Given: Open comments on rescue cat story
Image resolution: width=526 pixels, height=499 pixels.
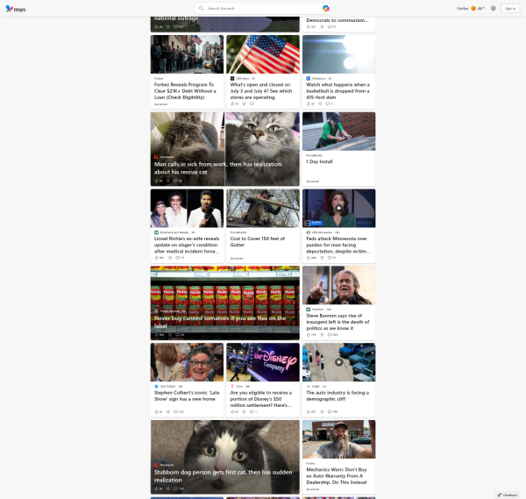Looking at the screenshot, I should [178, 181].
